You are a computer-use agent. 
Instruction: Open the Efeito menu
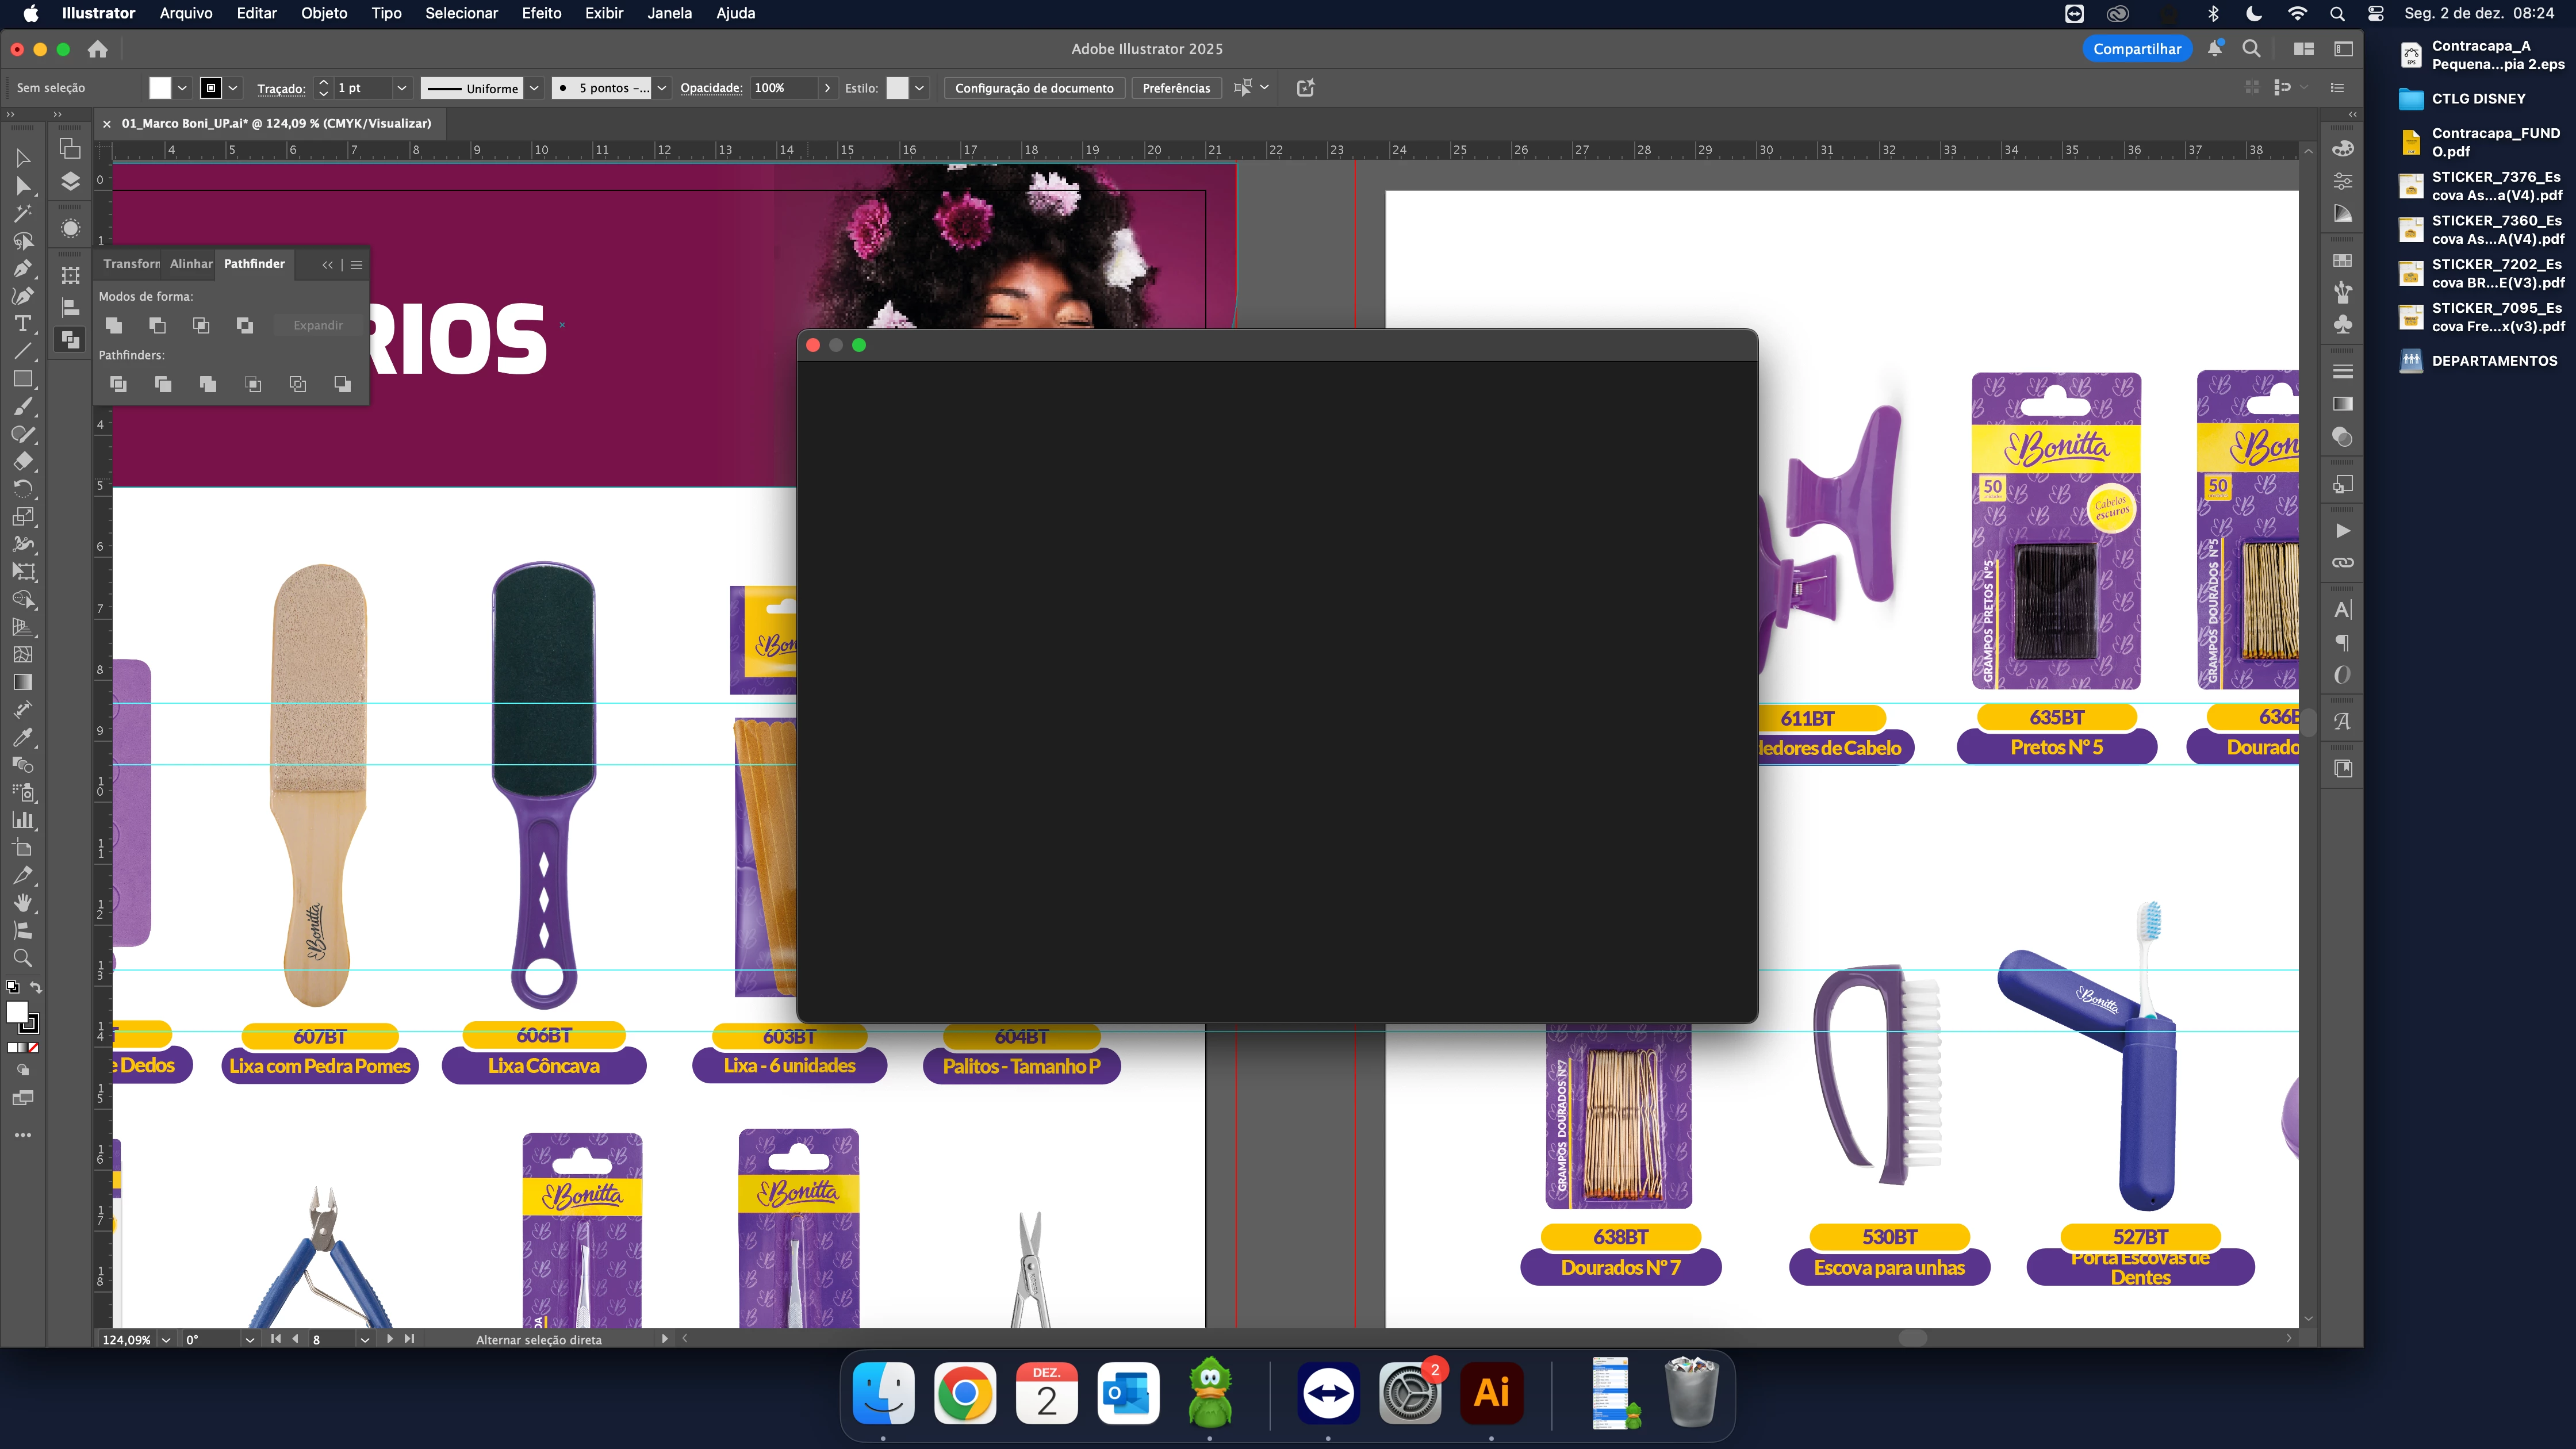click(541, 13)
